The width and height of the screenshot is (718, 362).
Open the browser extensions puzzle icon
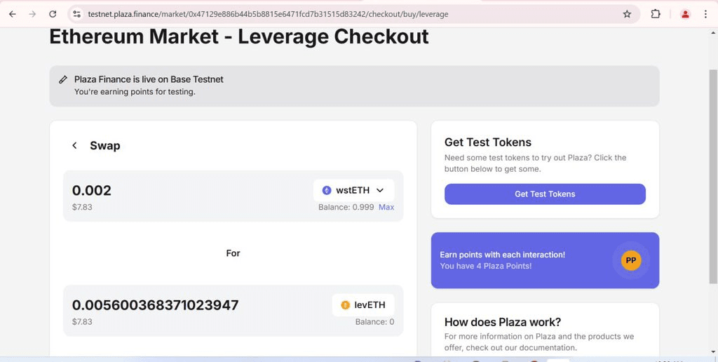pos(656,14)
